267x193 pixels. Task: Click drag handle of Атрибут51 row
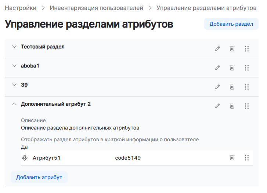click(247, 158)
